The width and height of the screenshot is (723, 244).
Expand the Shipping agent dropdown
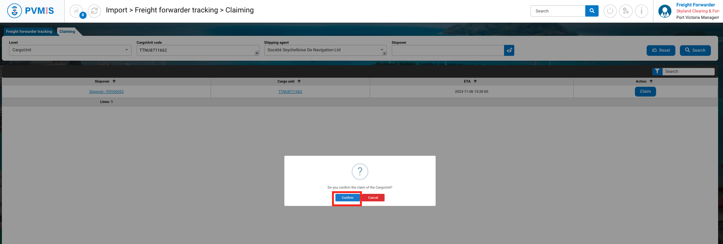(x=382, y=50)
